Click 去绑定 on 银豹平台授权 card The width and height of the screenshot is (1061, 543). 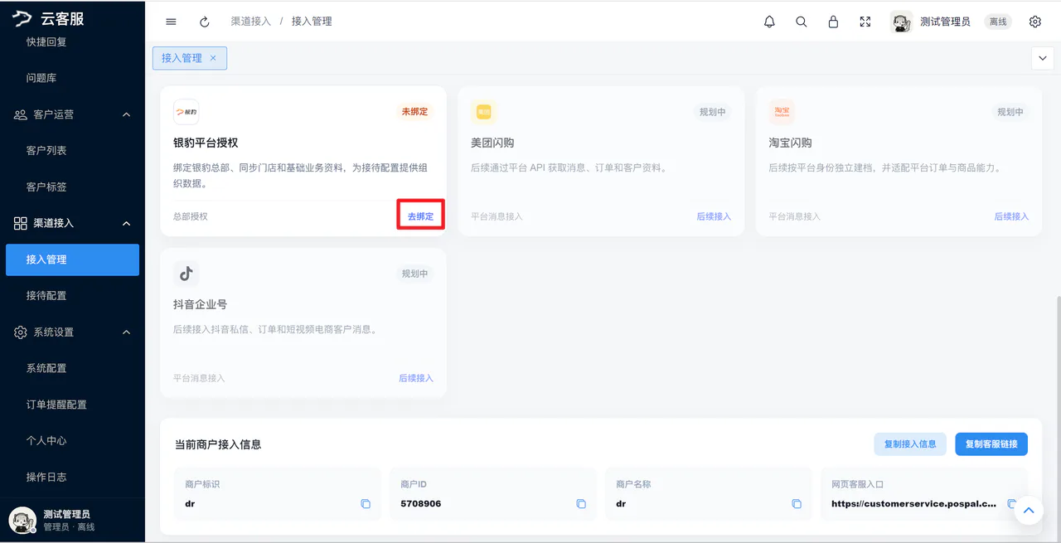pos(420,216)
